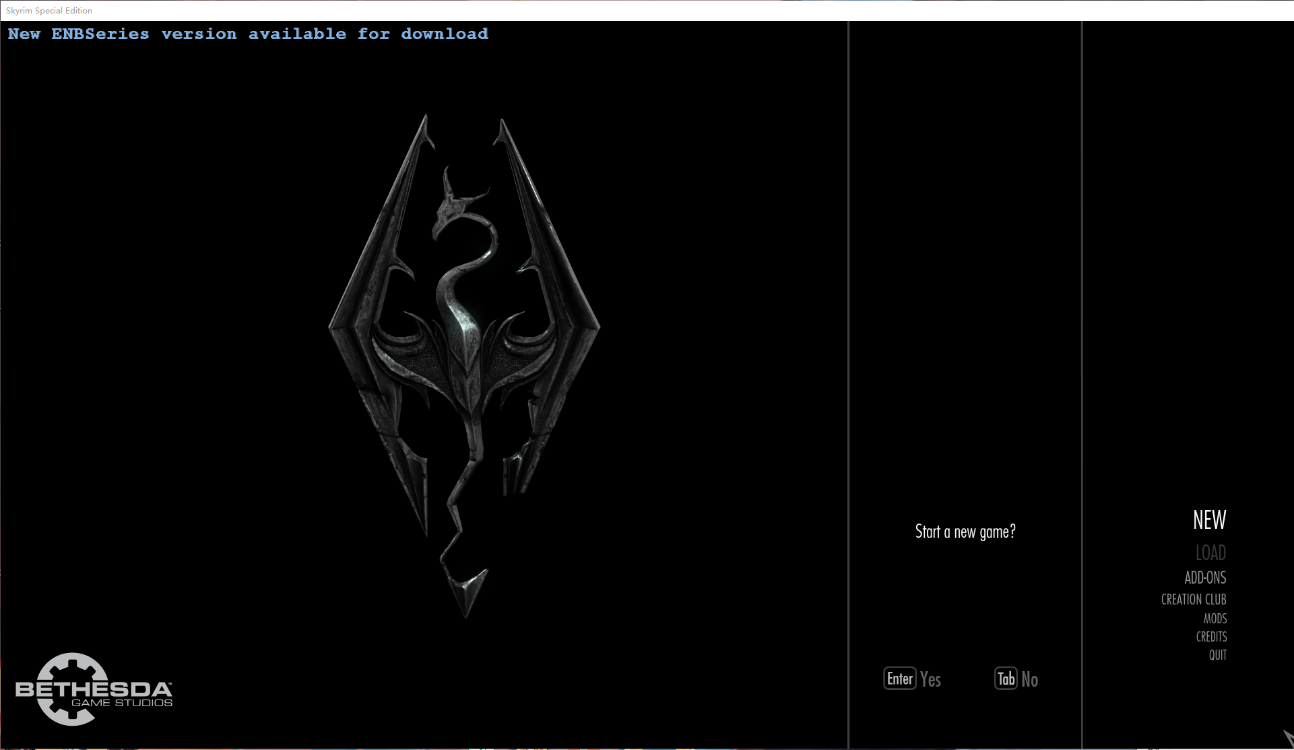This screenshot has width=1294, height=750.
Task: Click the Enter key icon
Action: [x=899, y=679]
